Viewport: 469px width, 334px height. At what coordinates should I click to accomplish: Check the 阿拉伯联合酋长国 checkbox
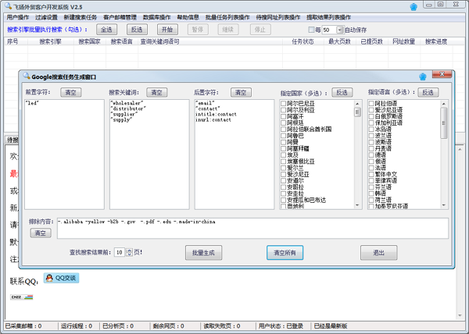pyautogui.click(x=283, y=129)
